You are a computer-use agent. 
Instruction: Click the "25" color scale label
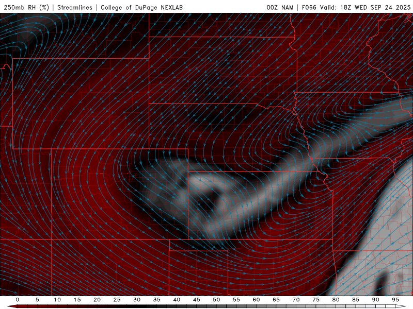tap(117, 300)
